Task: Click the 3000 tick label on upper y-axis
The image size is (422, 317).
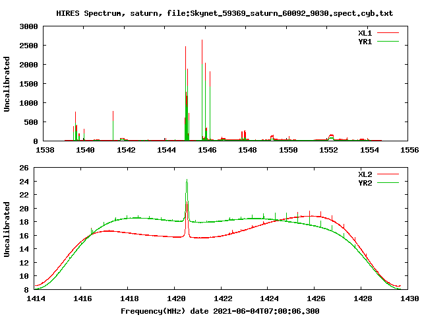Action: click(x=28, y=27)
